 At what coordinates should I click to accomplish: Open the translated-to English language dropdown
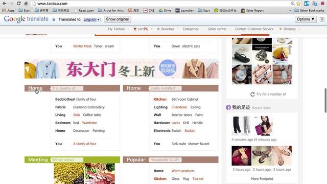92,19
